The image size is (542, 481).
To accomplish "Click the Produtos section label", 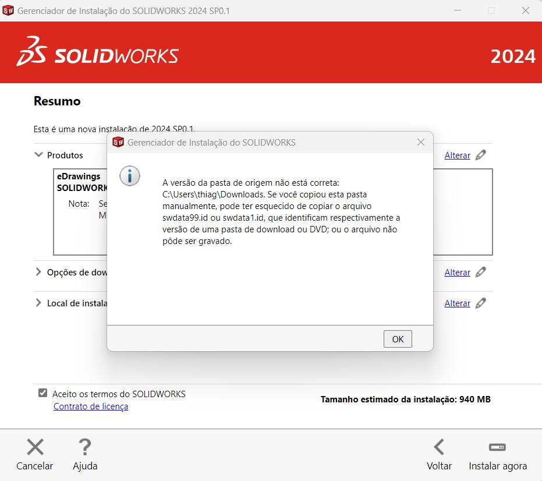I will (65, 155).
